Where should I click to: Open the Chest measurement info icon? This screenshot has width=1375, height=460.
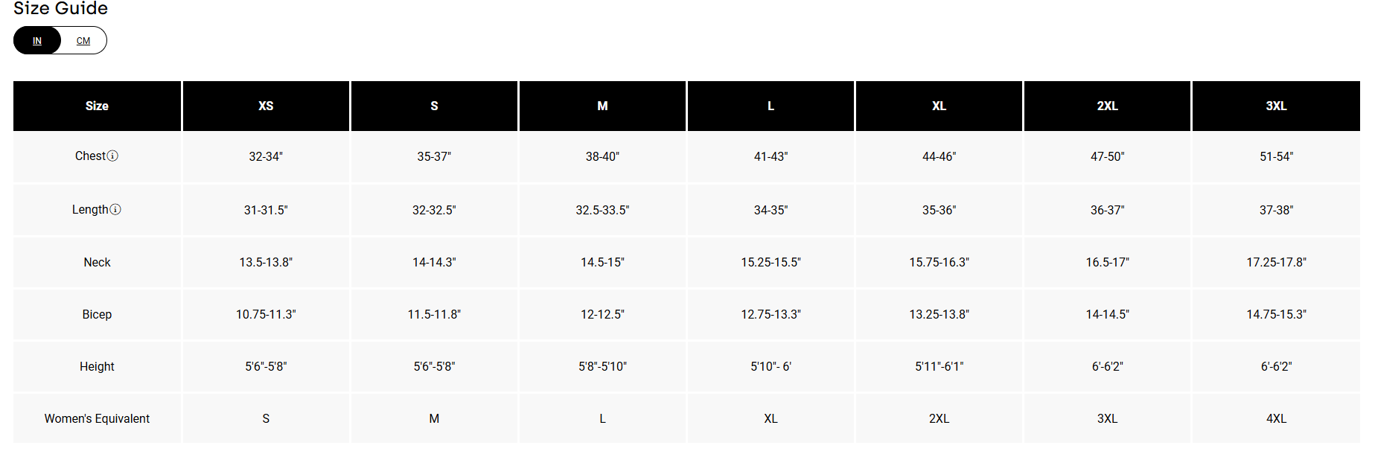click(x=112, y=156)
